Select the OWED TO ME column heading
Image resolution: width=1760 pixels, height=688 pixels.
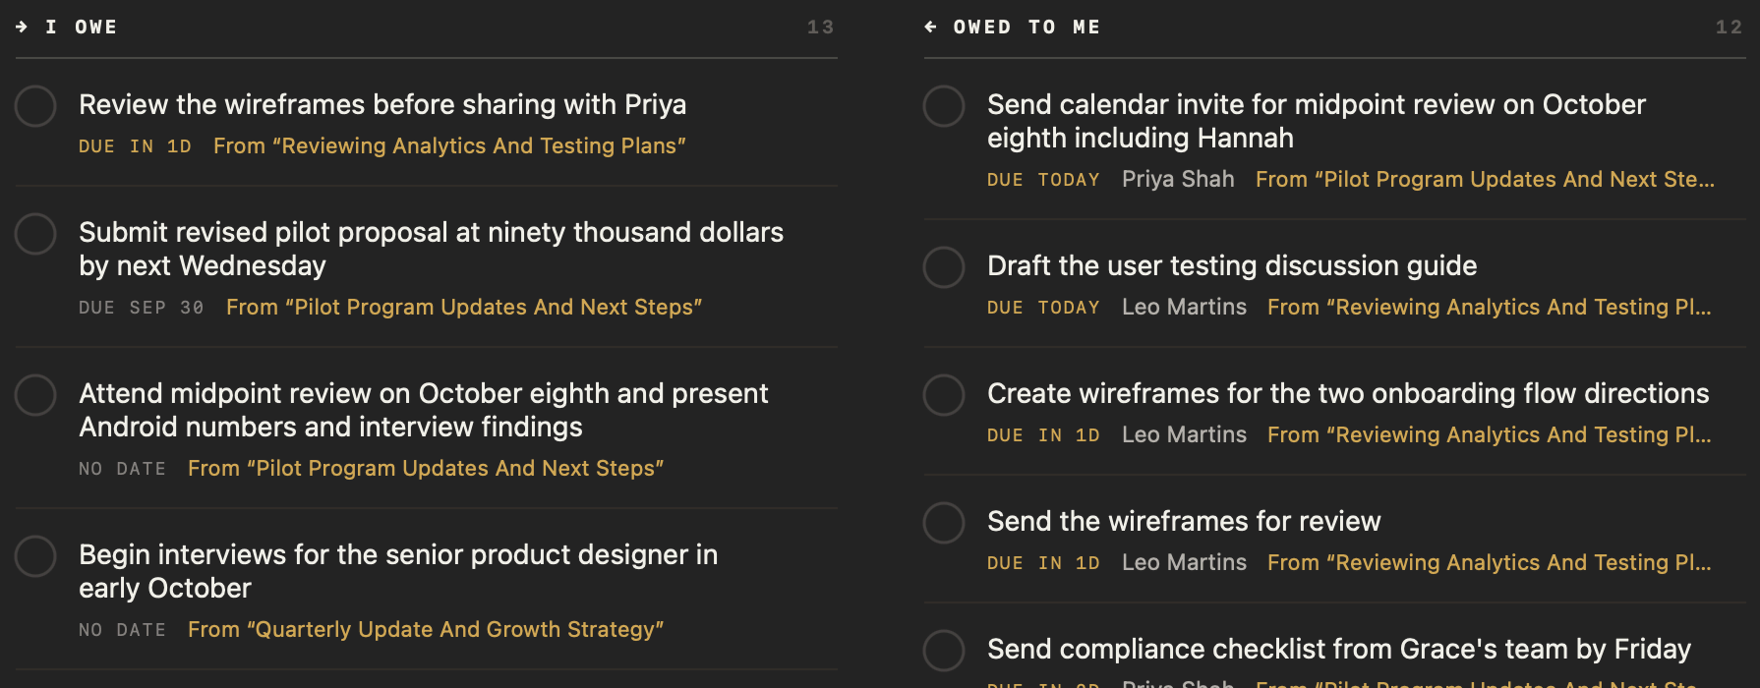1027,27
